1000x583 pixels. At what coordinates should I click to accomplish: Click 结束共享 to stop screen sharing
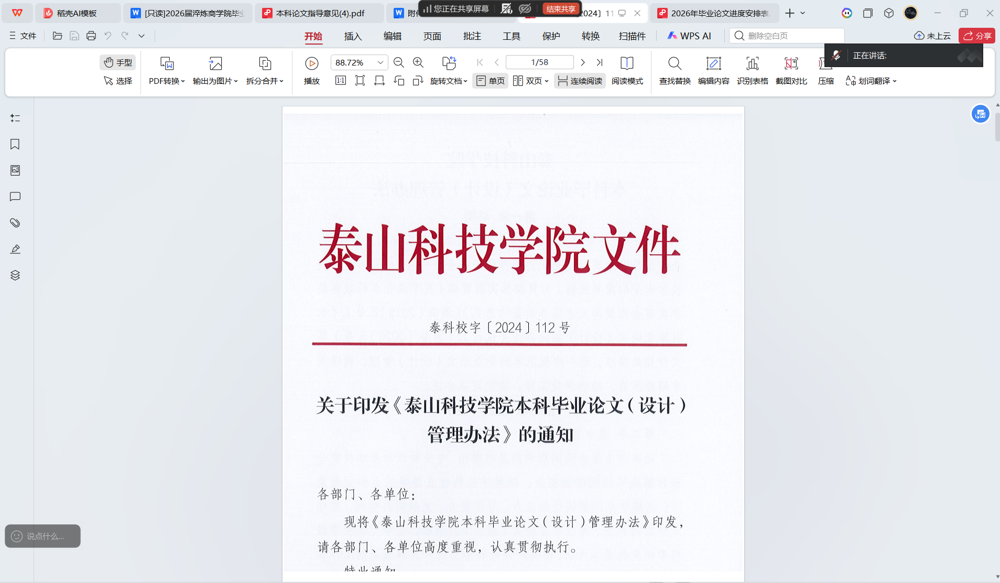[560, 9]
